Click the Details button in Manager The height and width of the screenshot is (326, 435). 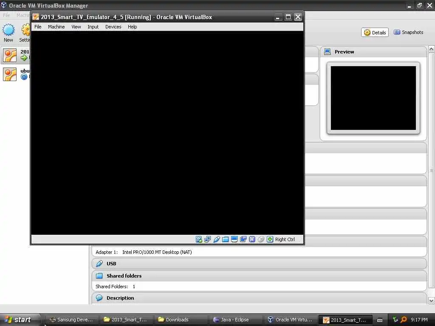[x=375, y=32]
